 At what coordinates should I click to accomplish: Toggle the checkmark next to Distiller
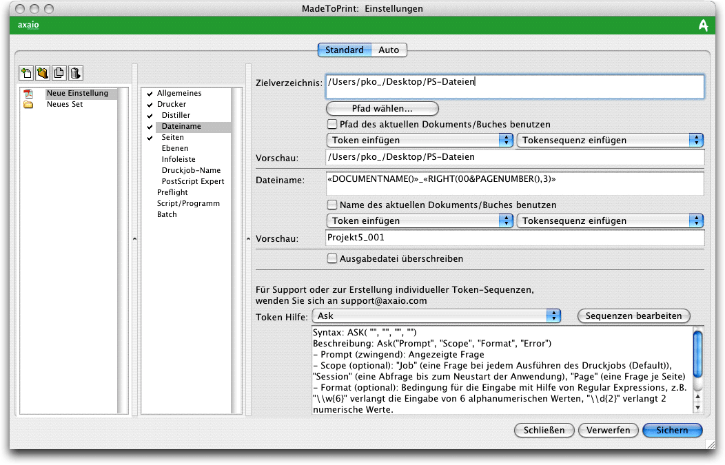(150, 116)
